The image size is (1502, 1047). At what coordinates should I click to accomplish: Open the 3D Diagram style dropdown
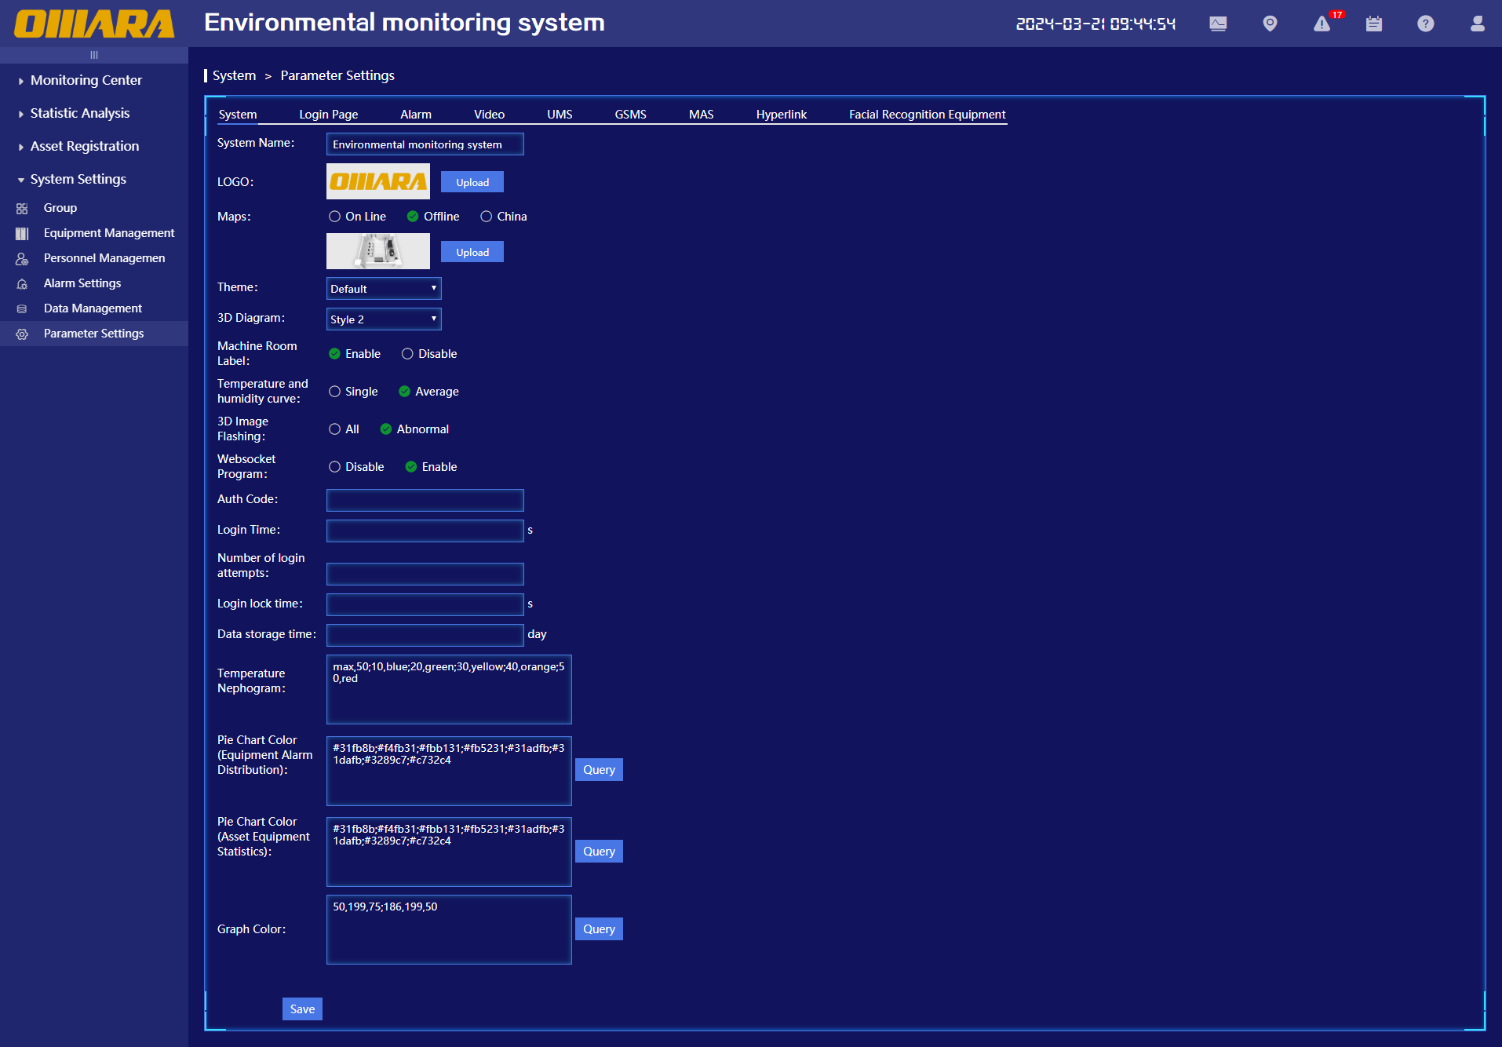[x=384, y=319]
